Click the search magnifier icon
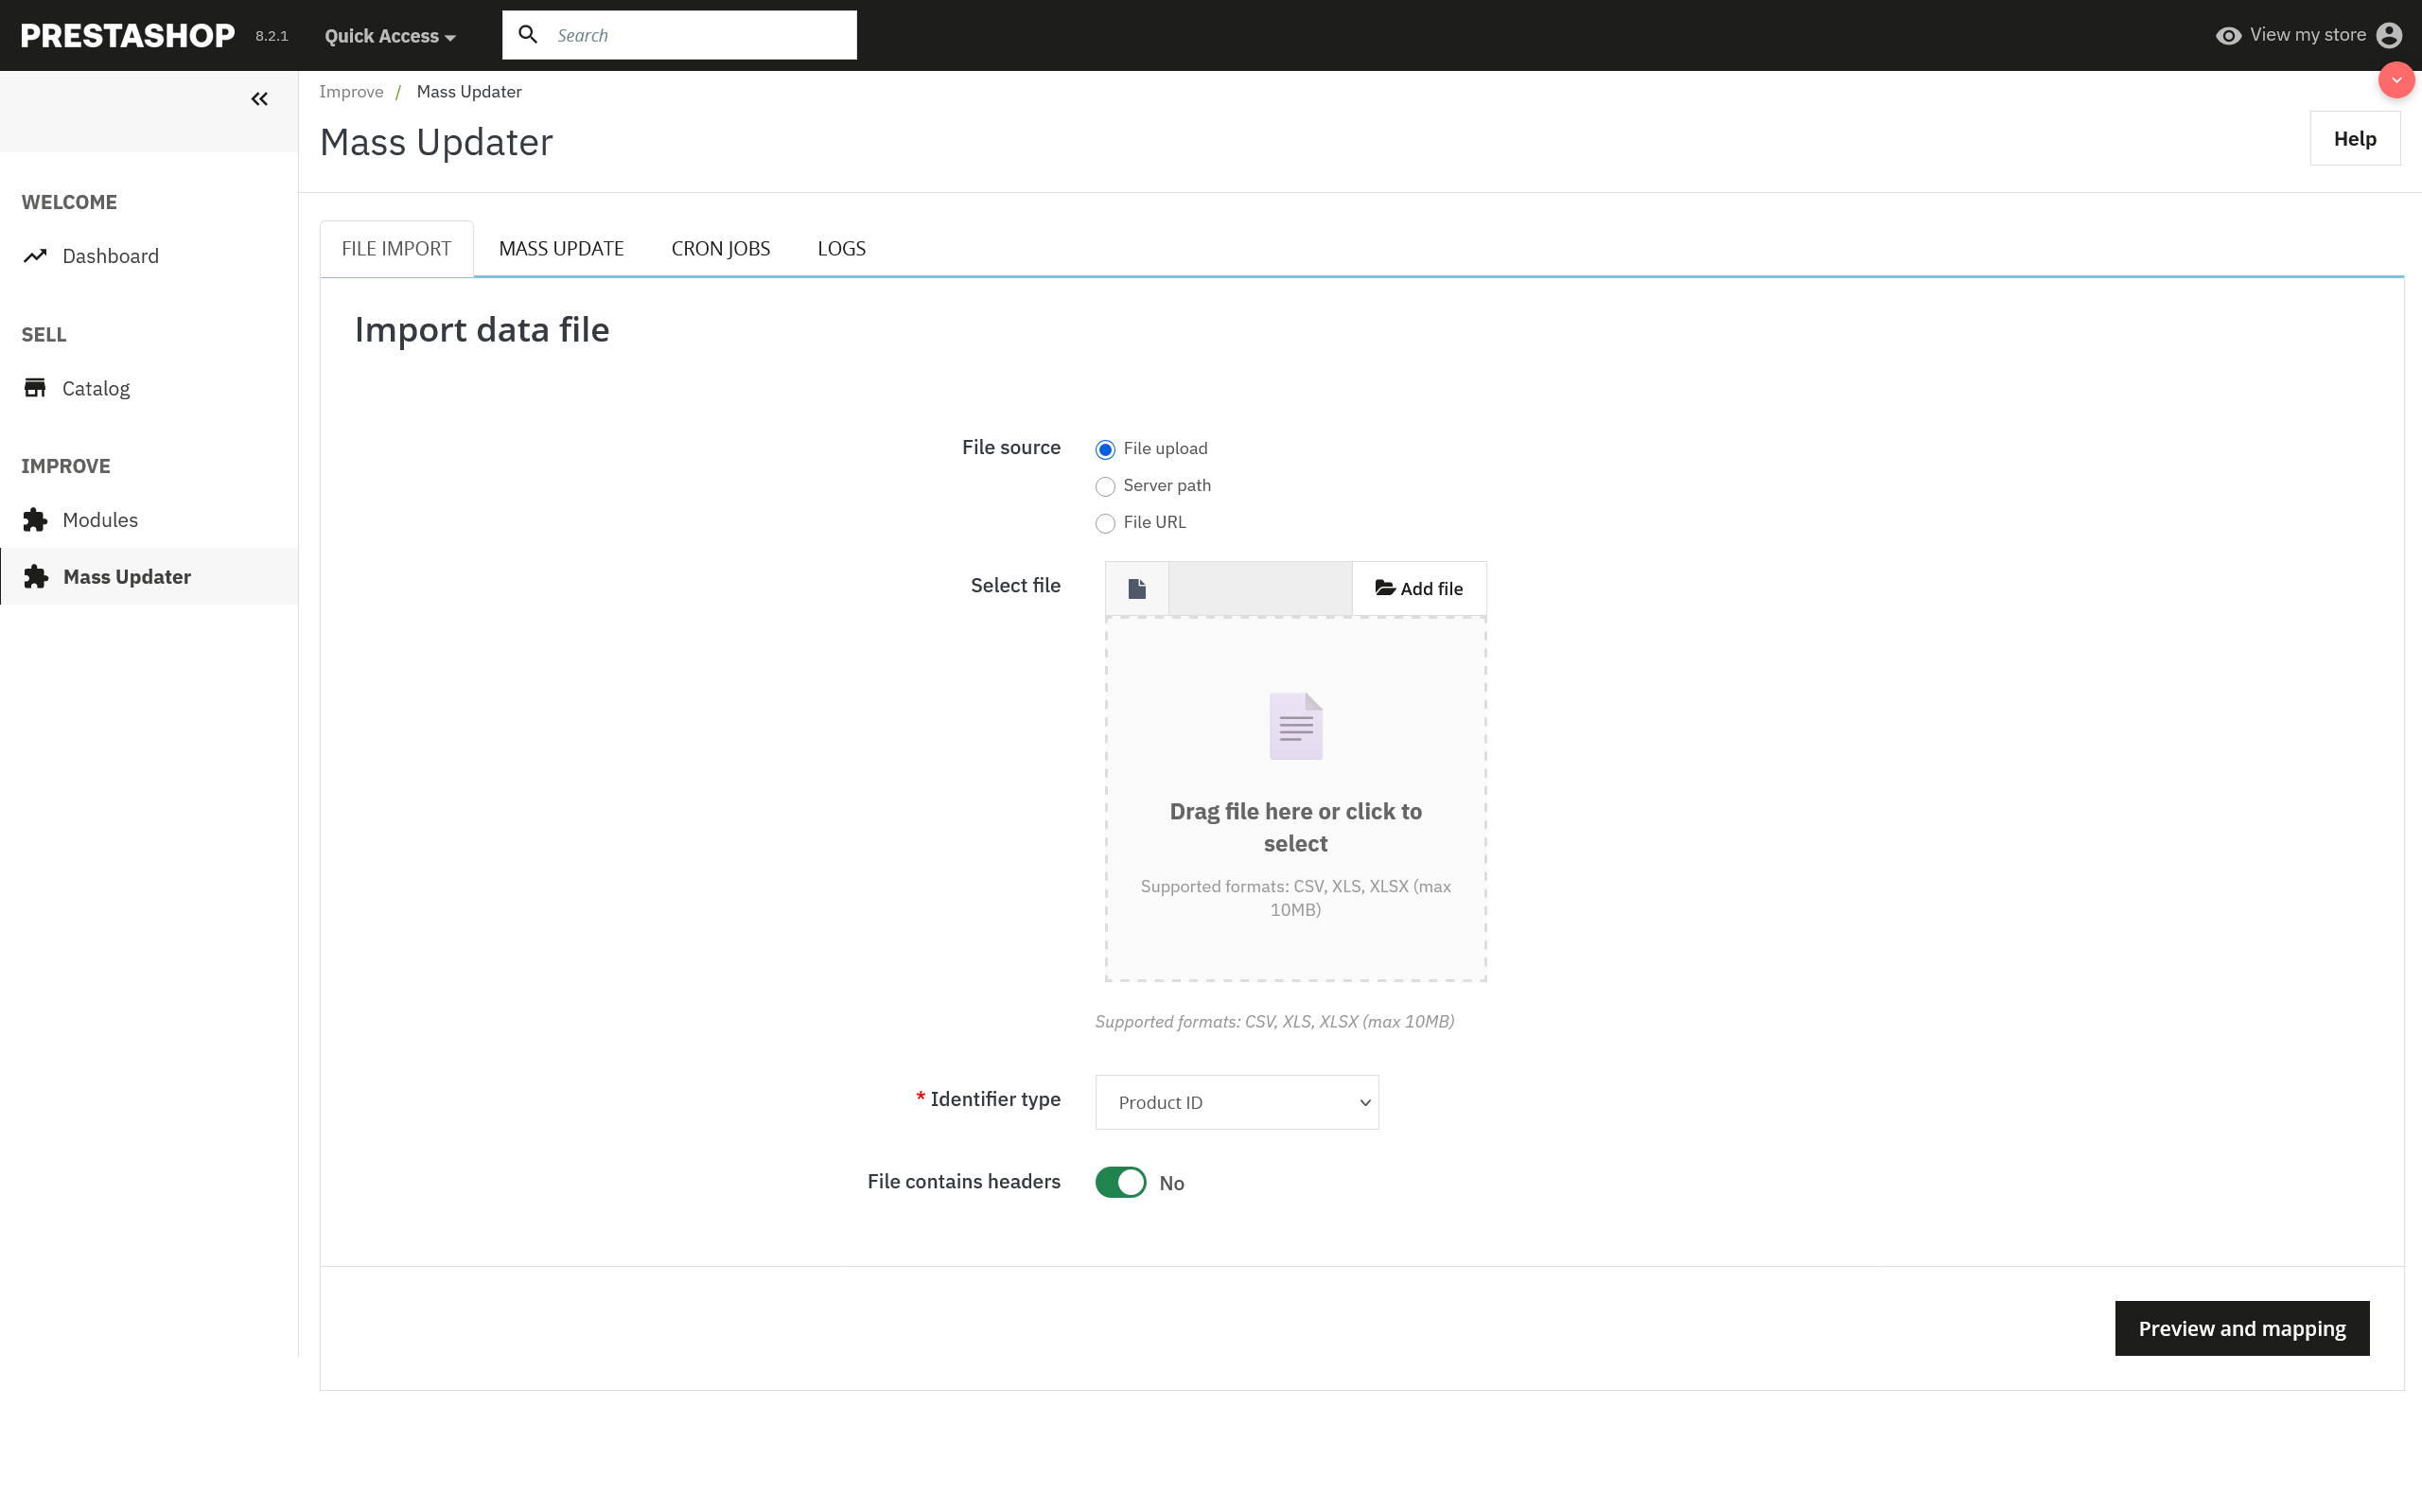This screenshot has width=2422, height=1511. pyautogui.click(x=529, y=34)
